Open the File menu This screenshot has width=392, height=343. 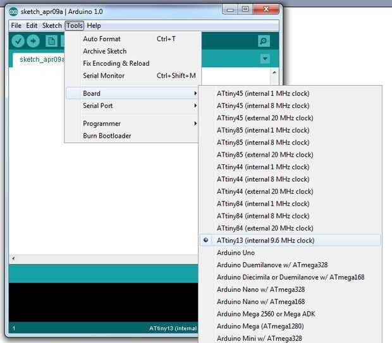click(x=16, y=25)
